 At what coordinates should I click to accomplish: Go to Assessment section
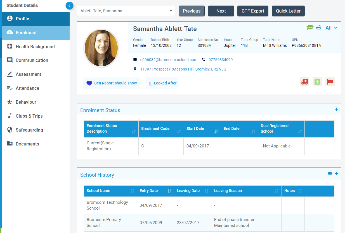pyautogui.click(x=36, y=74)
